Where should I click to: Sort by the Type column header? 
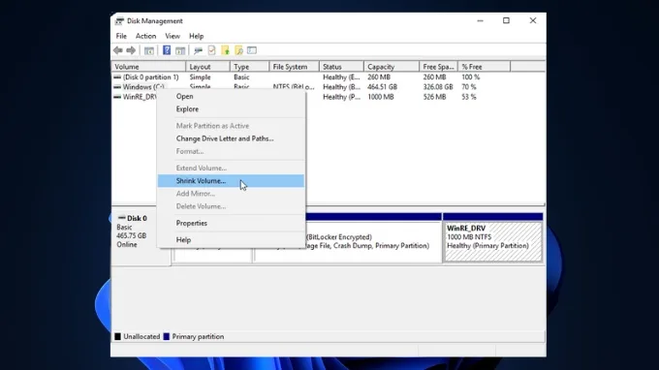click(249, 67)
